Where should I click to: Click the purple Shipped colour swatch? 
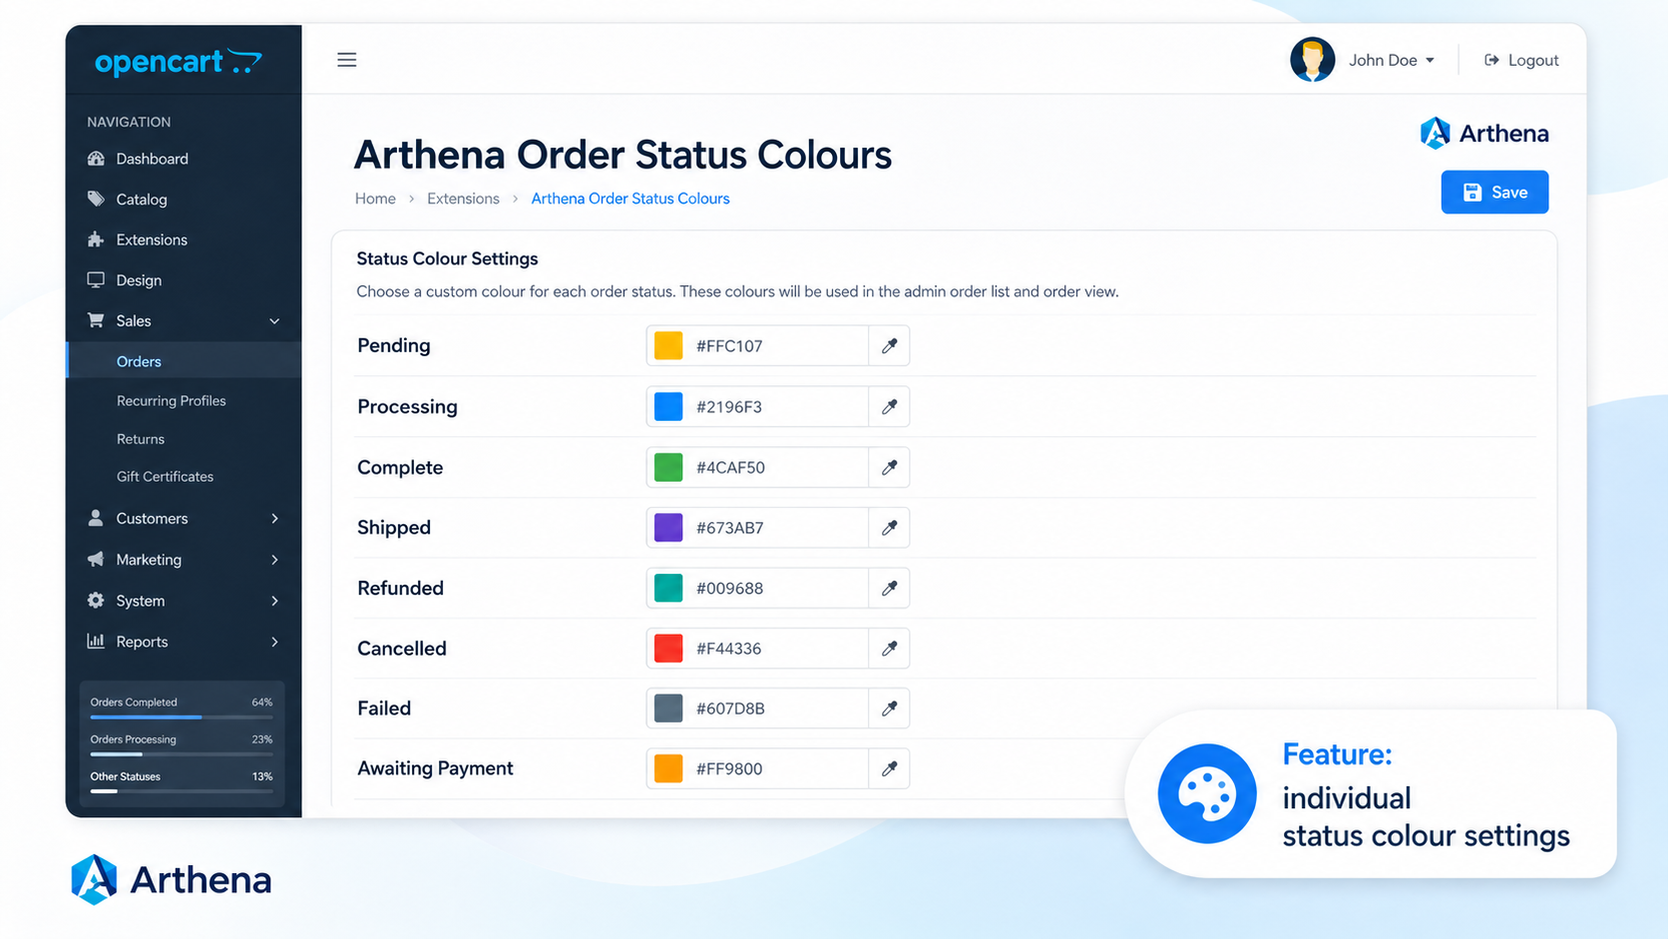click(x=668, y=527)
